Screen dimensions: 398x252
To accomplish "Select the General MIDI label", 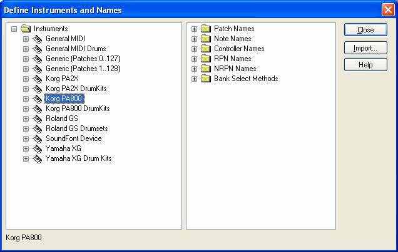I will point(65,39).
